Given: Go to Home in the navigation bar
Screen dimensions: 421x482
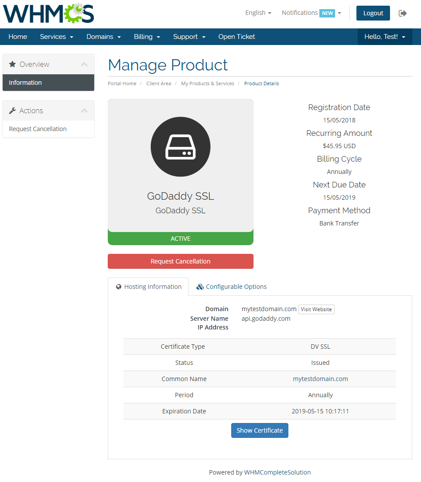Looking at the screenshot, I should 18,37.
